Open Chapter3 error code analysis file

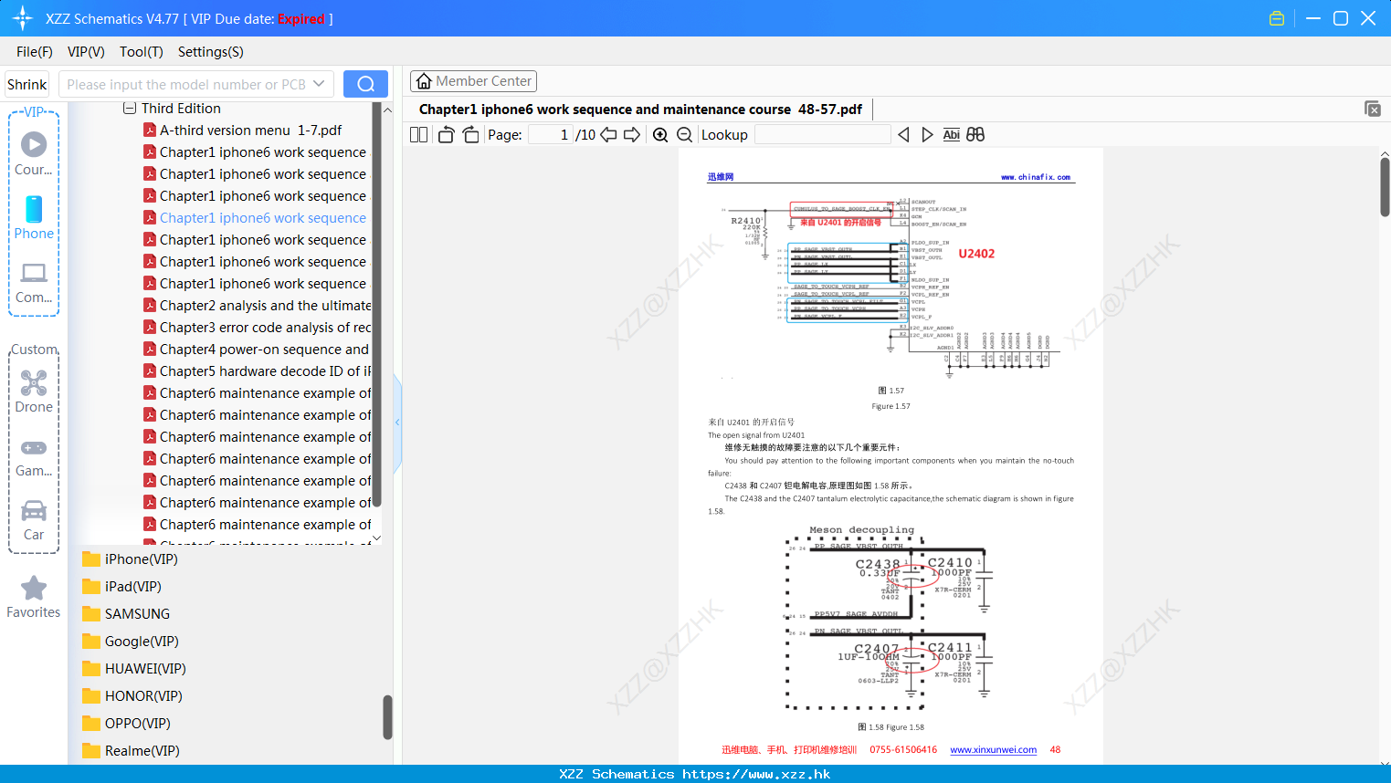coord(258,327)
